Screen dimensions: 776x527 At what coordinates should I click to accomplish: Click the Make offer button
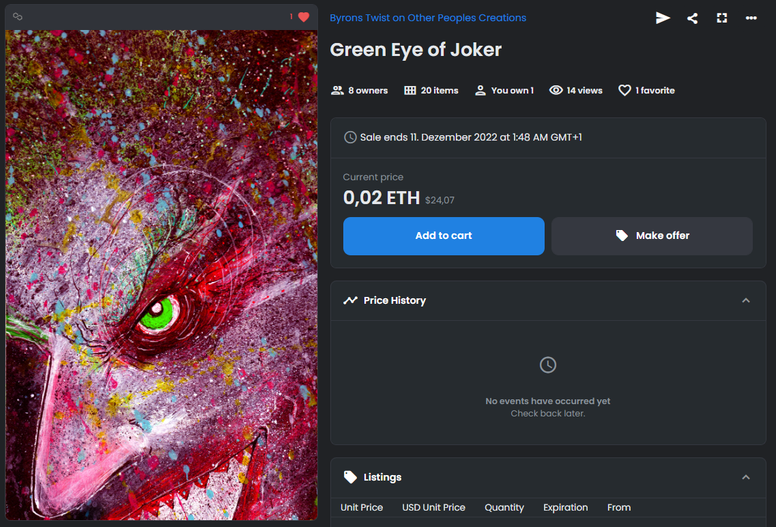point(652,236)
